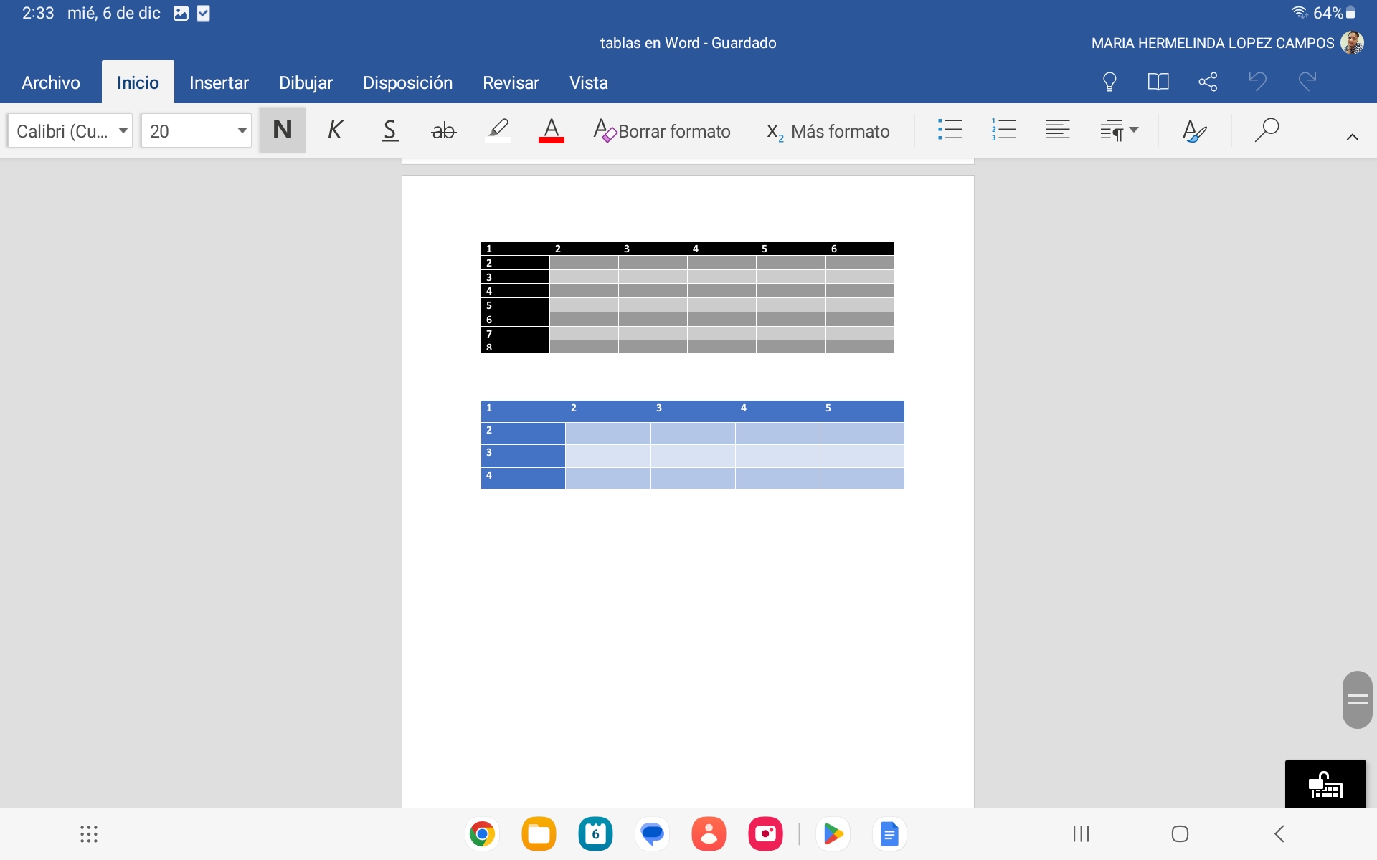Insert a numbered list
1377x860 pixels.
(x=1003, y=130)
